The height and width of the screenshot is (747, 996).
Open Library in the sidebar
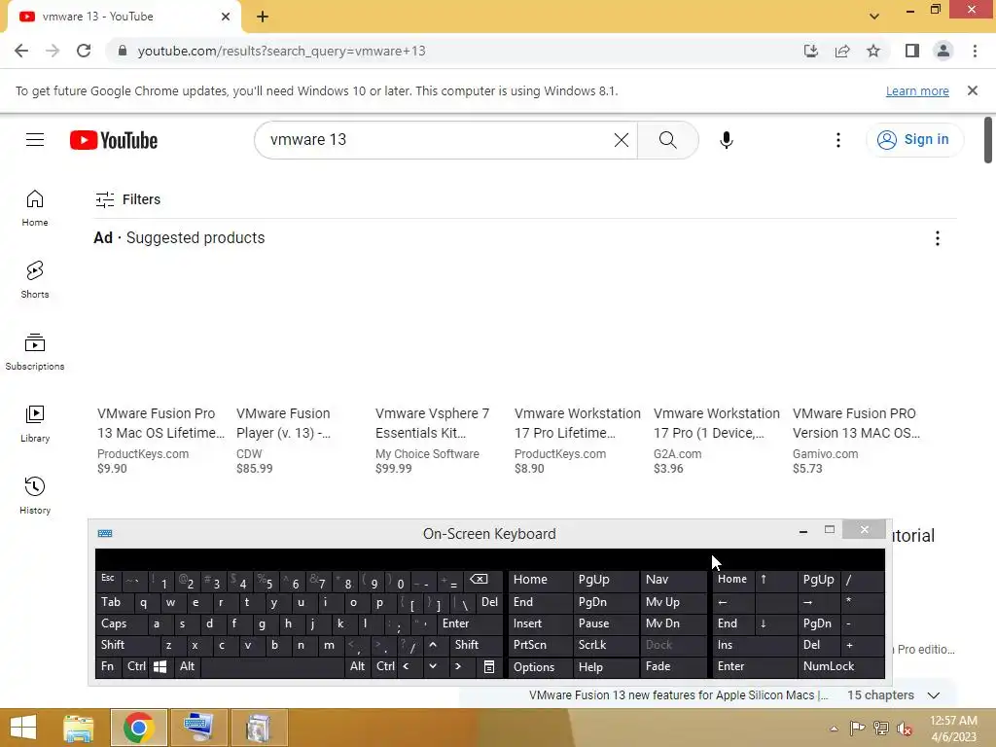pos(35,424)
